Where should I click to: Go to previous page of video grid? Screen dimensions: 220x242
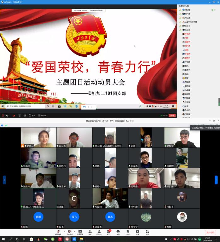tap(4, 180)
